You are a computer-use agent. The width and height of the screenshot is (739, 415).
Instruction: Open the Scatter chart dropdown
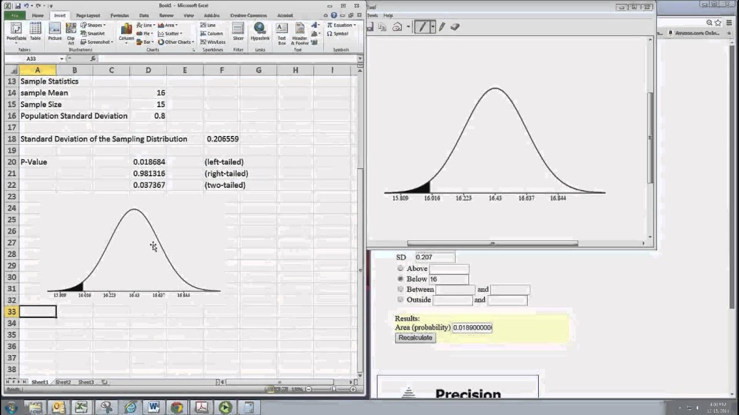coord(170,33)
